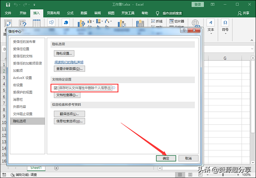The width and height of the screenshot is (256, 178).
Task: Click the waterfall chart icon
Action: pyautogui.click(x=107, y=21)
